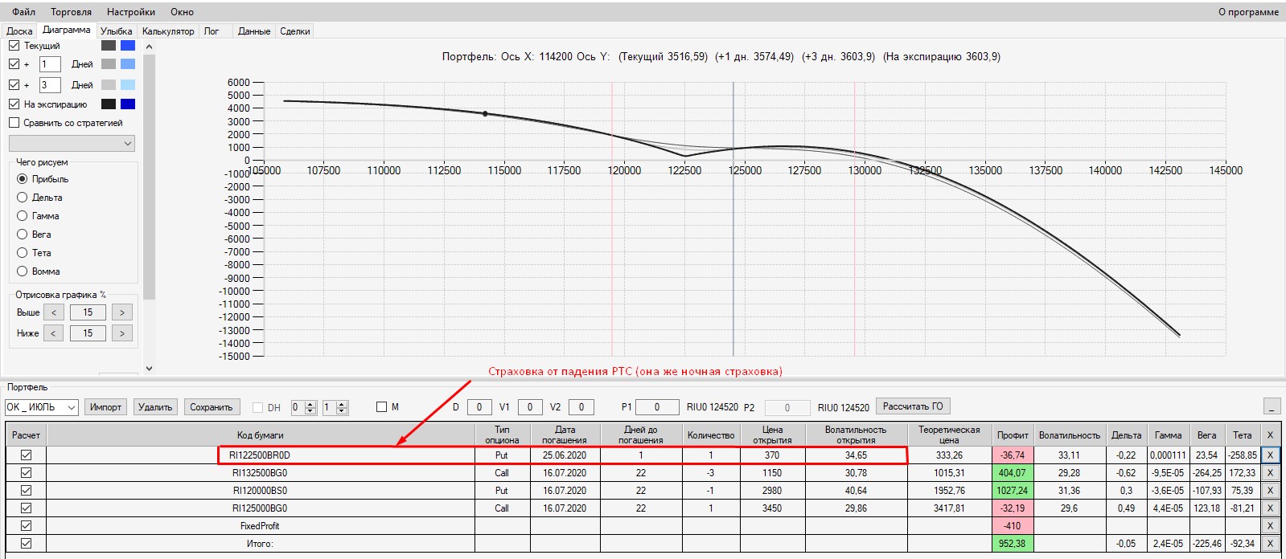
Task: Delete RI125000BG0 row with X
Action: pyautogui.click(x=1271, y=508)
